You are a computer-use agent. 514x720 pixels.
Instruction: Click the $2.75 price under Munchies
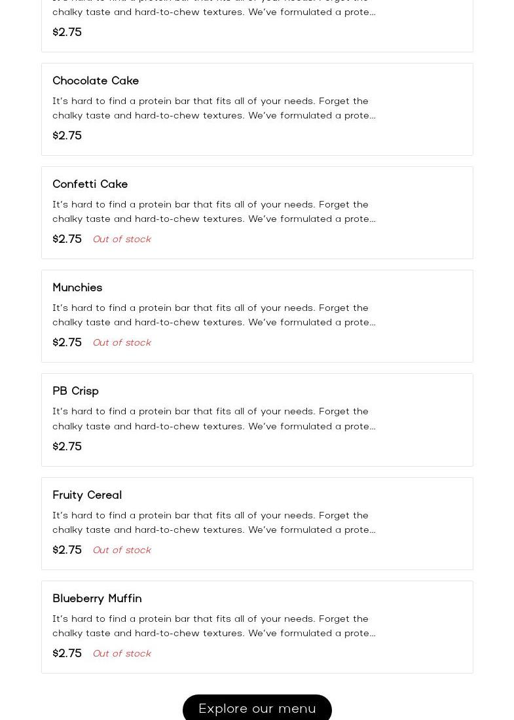pyautogui.click(x=67, y=343)
